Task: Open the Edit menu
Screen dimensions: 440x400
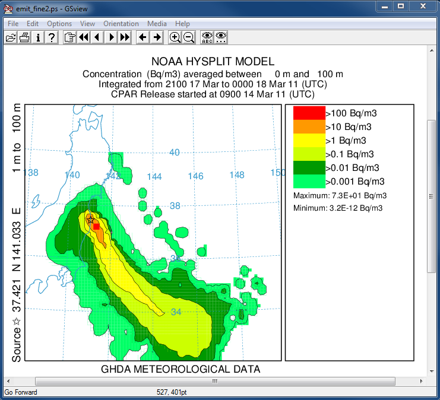Action: [x=33, y=24]
